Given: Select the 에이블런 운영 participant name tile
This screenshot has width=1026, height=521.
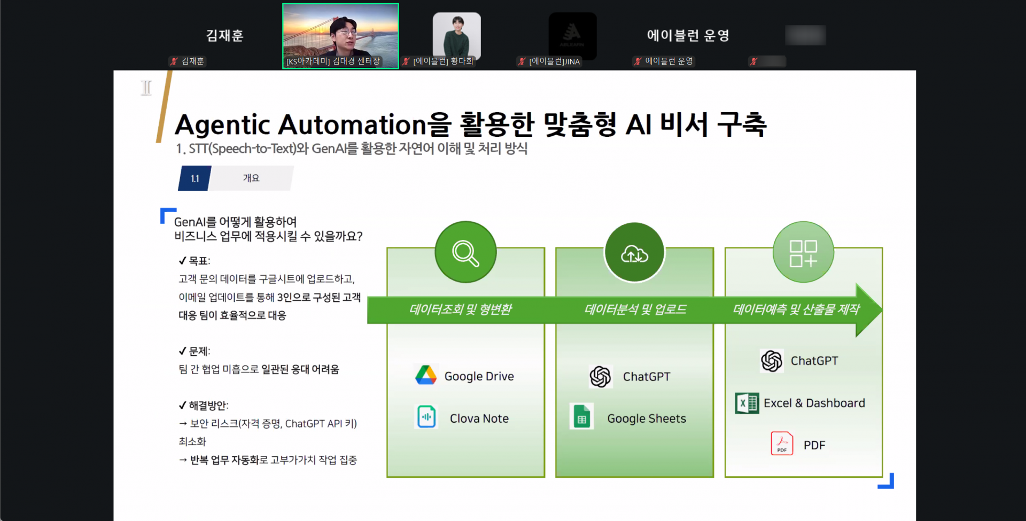Looking at the screenshot, I should [688, 36].
